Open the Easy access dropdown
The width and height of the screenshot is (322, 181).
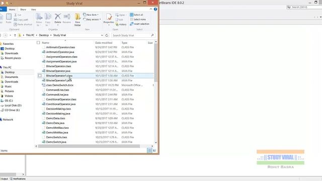click(x=92, y=20)
